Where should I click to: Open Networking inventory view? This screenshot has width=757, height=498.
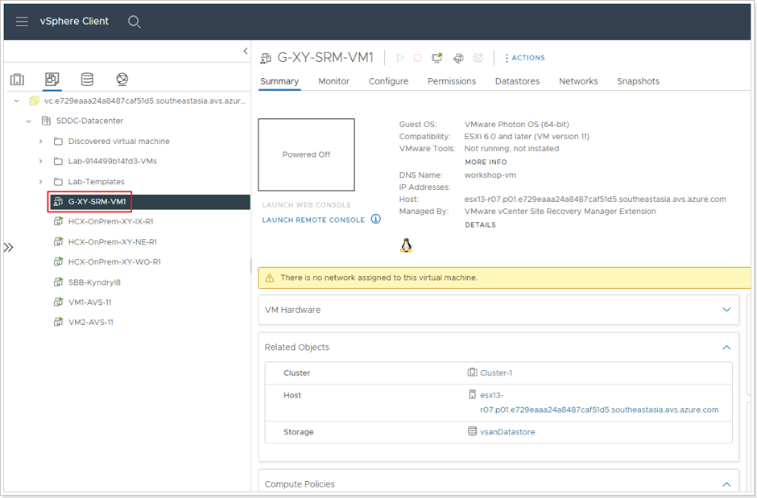[122, 79]
